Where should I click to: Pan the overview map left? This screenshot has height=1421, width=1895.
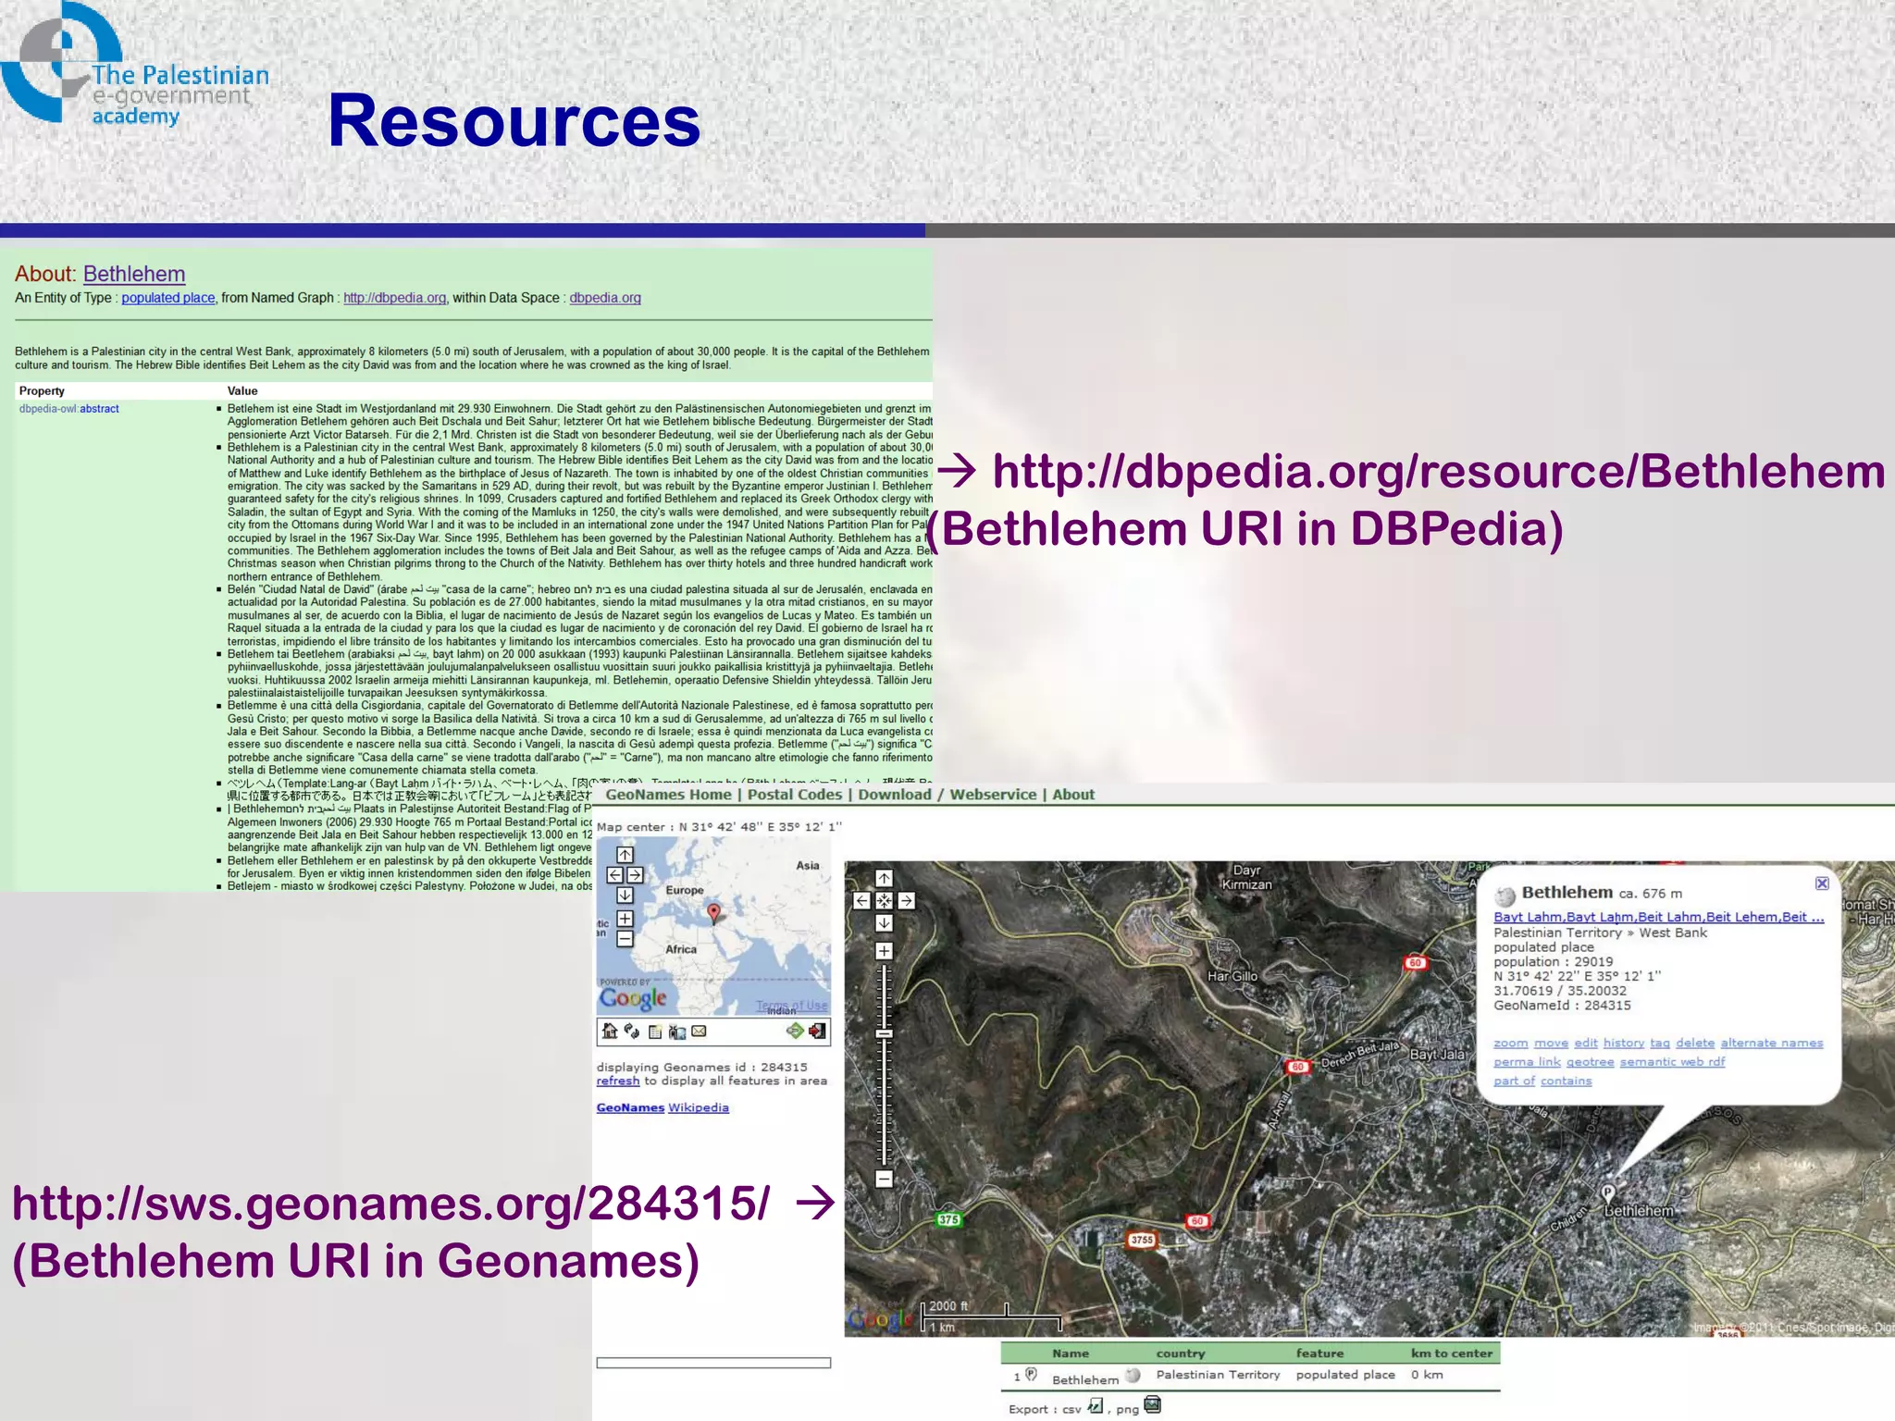(x=615, y=875)
